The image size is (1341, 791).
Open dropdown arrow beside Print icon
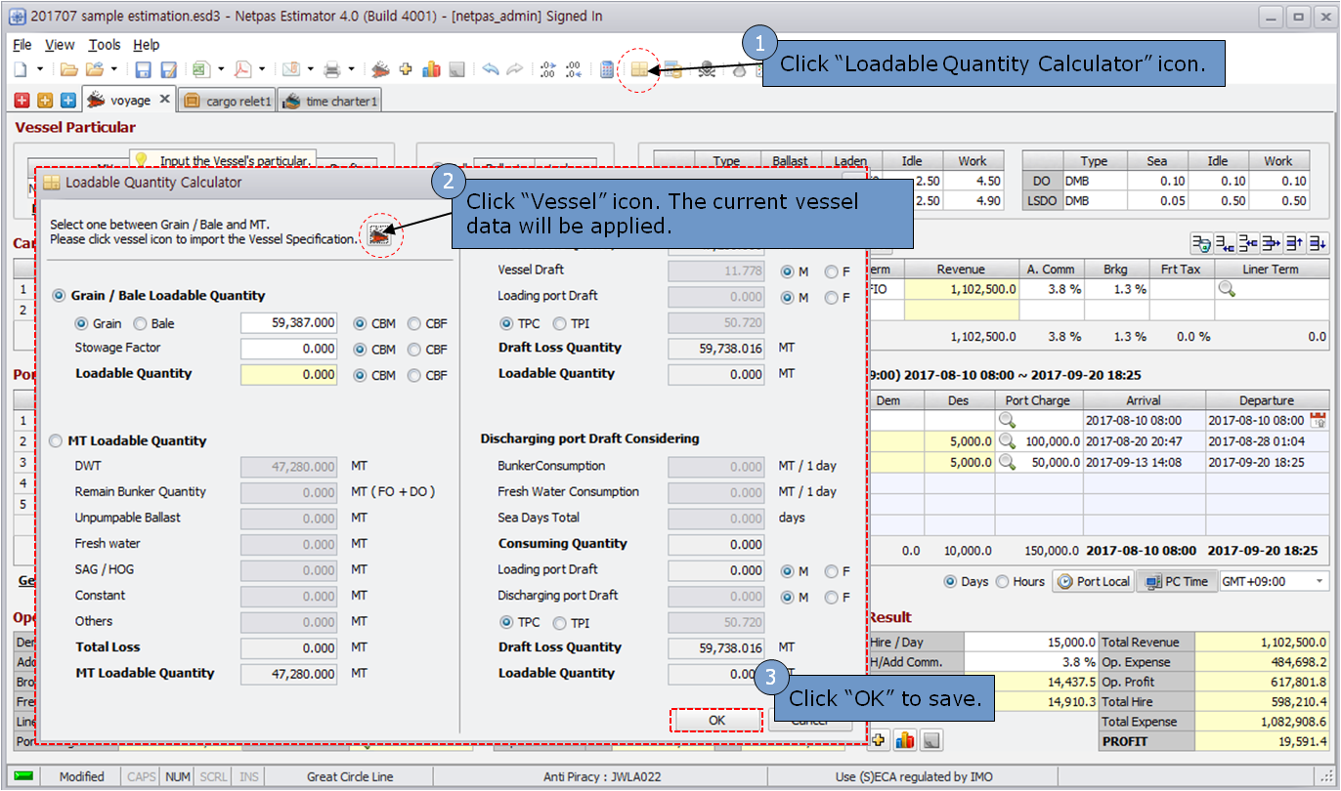point(351,70)
